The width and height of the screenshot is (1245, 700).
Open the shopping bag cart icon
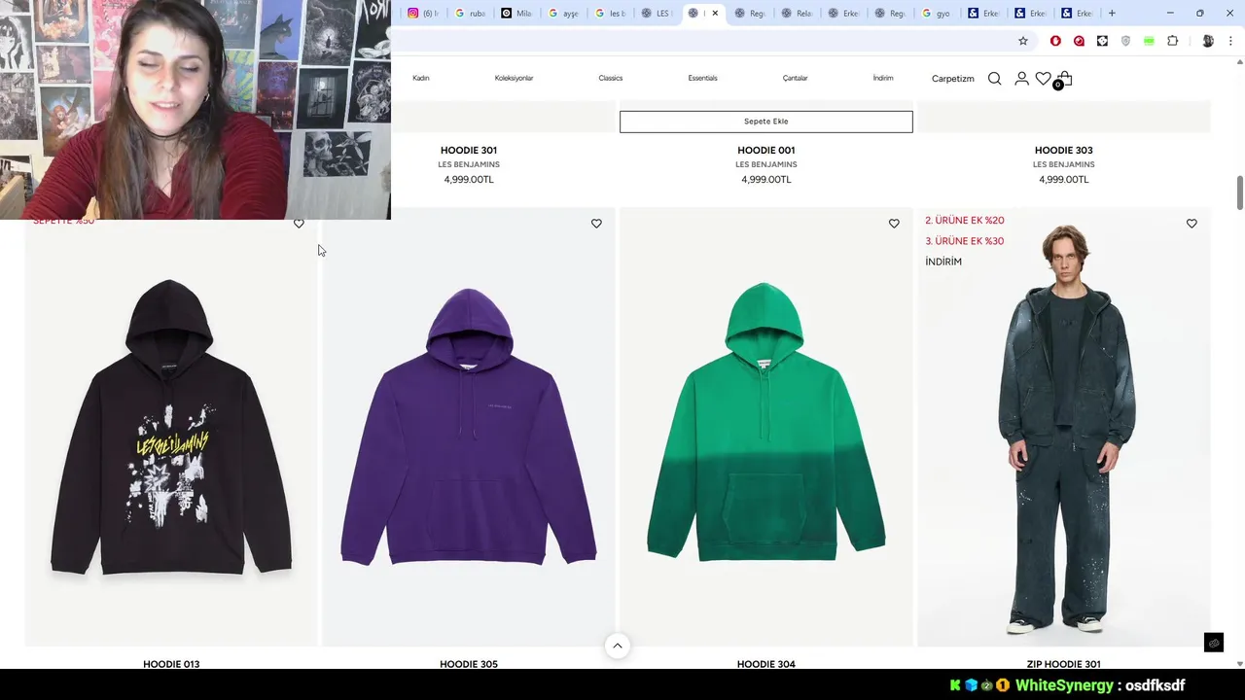(x=1065, y=79)
